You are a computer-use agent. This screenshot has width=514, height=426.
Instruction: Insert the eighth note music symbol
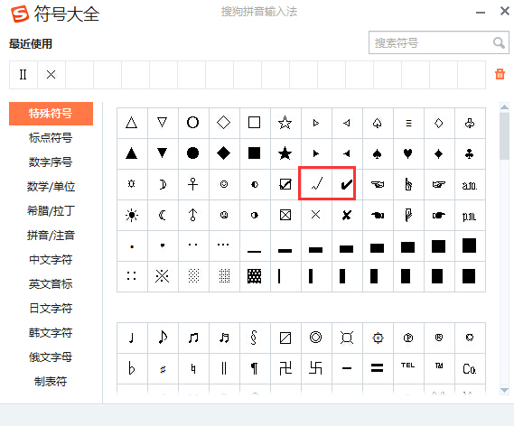(163, 338)
